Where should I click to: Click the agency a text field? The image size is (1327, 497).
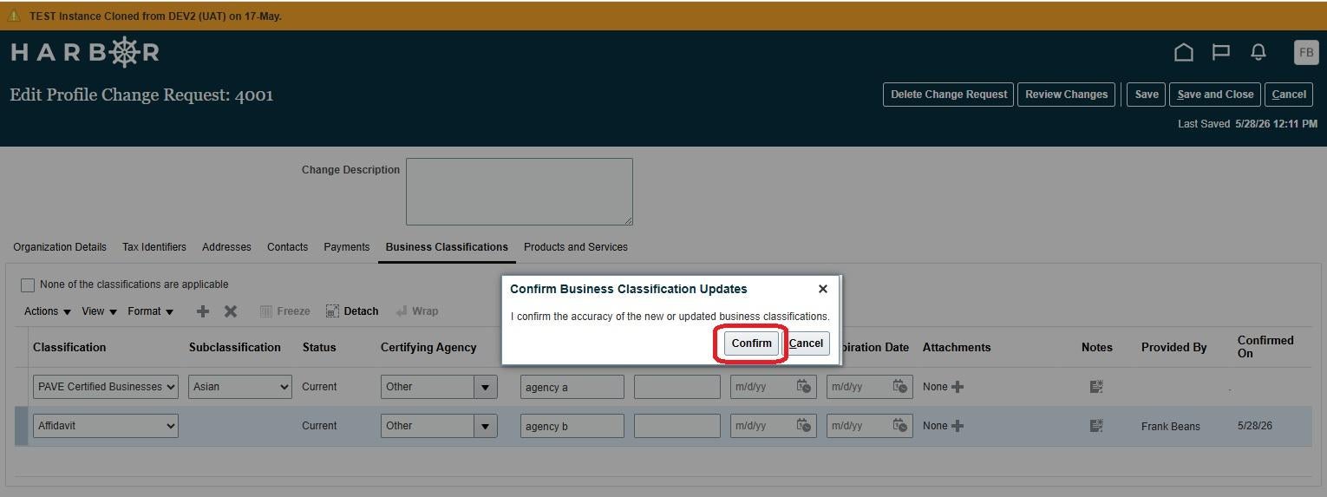click(x=572, y=387)
